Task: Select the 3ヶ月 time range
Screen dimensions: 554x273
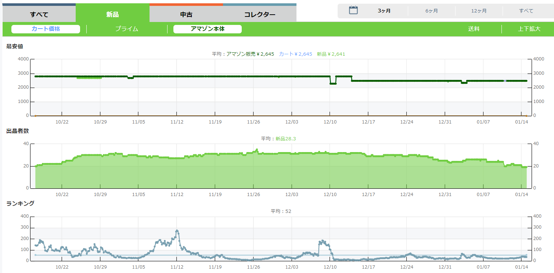Action: click(384, 11)
